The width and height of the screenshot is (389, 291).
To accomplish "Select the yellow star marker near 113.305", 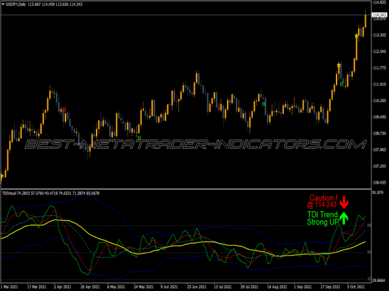I will click(x=357, y=36).
